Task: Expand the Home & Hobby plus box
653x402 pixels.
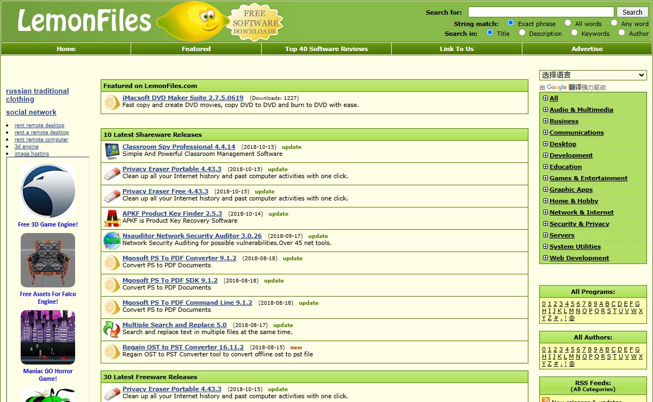Action: [x=545, y=201]
